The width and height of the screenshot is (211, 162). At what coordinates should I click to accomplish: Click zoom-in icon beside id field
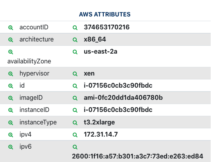click(11, 86)
